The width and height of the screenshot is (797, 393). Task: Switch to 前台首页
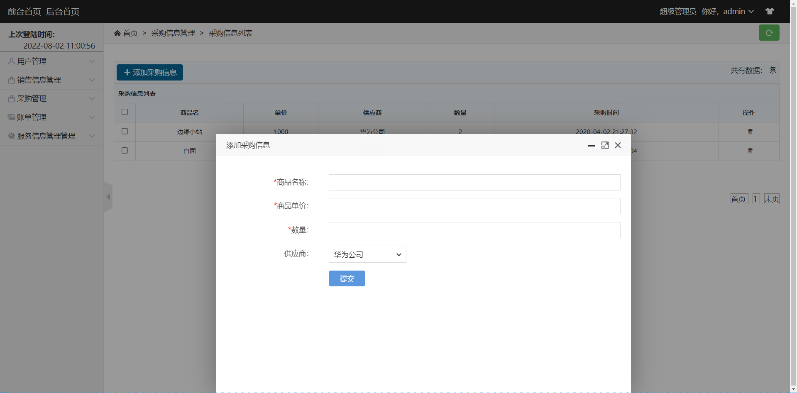(23, 11)
